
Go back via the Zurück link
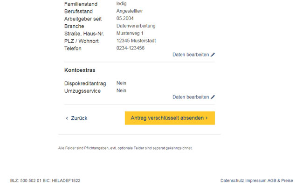coord(76,118)
